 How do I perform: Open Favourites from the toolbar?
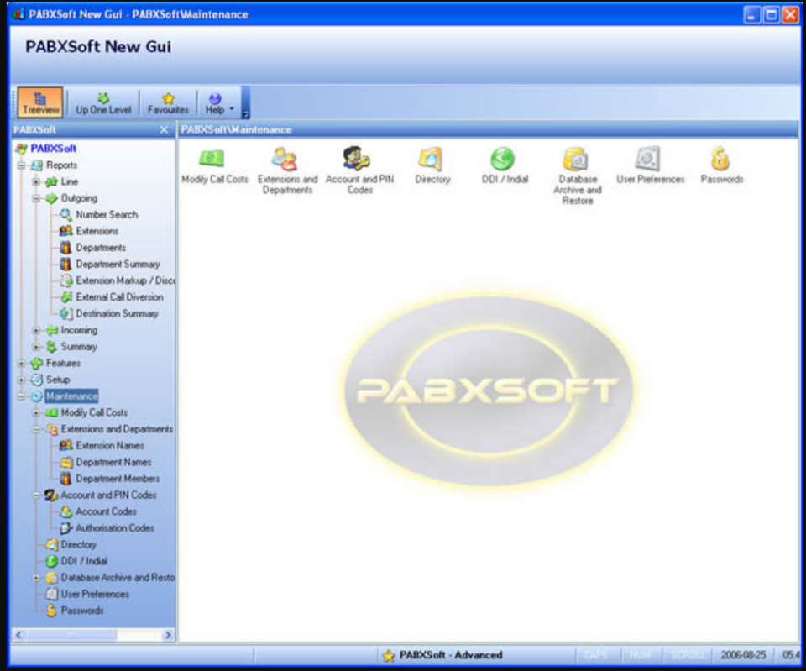pyautogui.click(x=168, y=102)
